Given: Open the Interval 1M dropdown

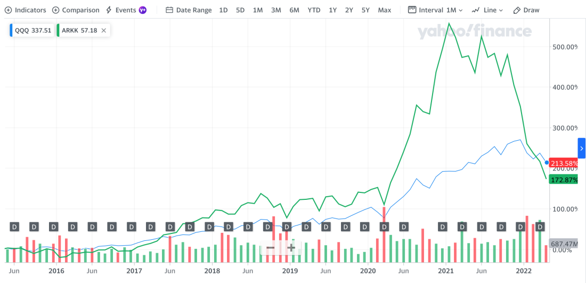Looking at the screenshot, I should pos(435,10).
